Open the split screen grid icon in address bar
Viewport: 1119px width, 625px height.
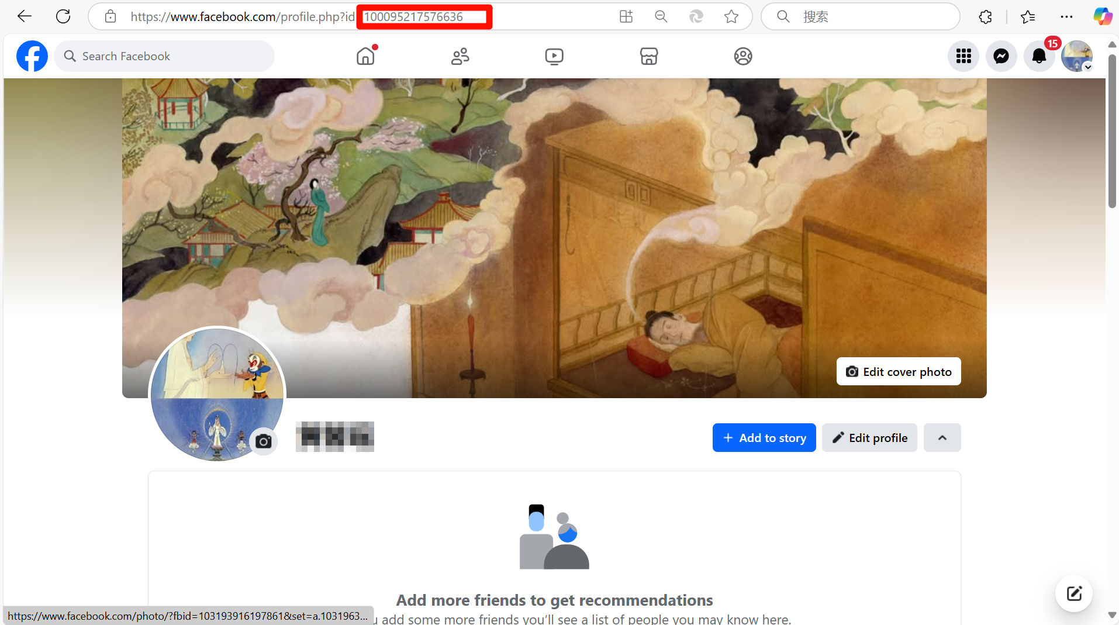626,16
